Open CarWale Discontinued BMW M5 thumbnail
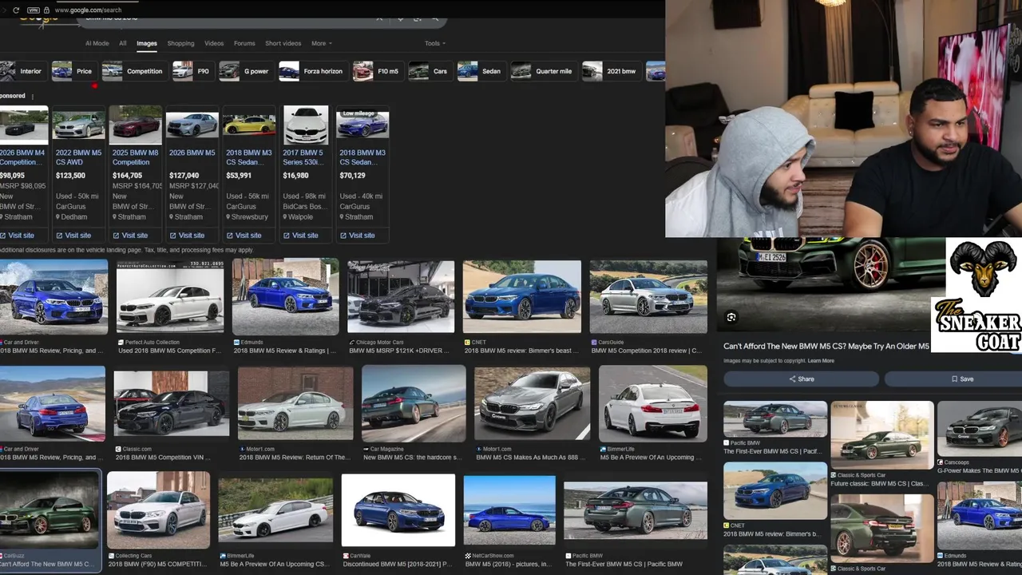 (x=398, y=510)
